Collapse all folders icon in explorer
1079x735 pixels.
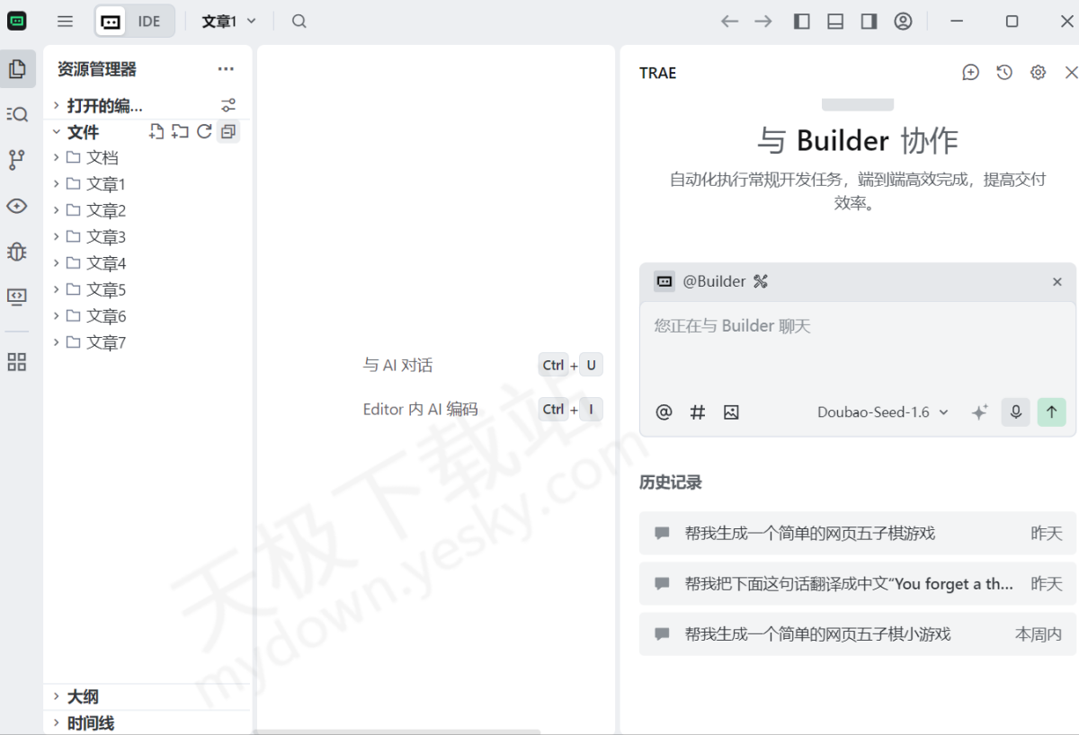click(228, 132)
